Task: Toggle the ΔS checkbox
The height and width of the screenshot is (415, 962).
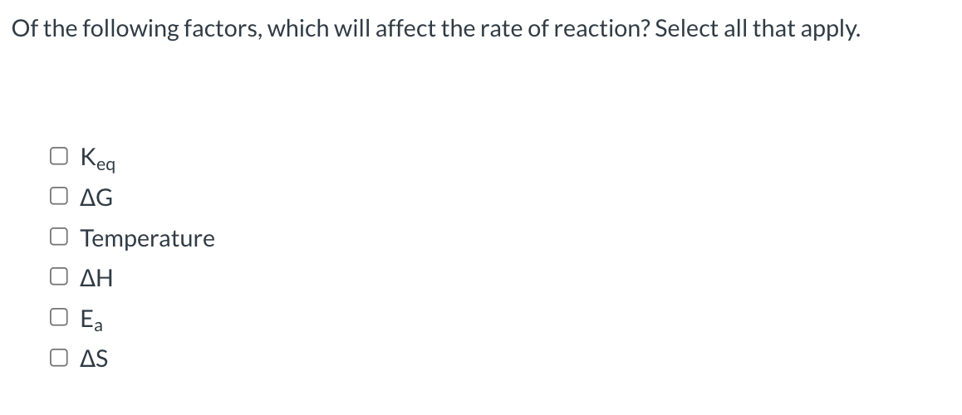Action: coord(58,358)
